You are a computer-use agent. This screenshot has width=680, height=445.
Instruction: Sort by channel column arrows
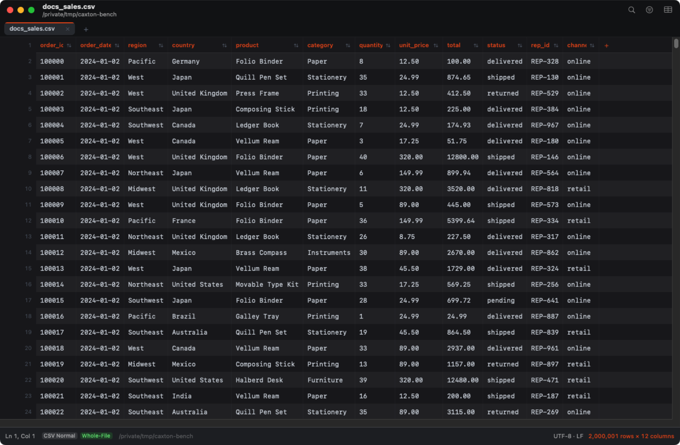(x=592, y=45)
